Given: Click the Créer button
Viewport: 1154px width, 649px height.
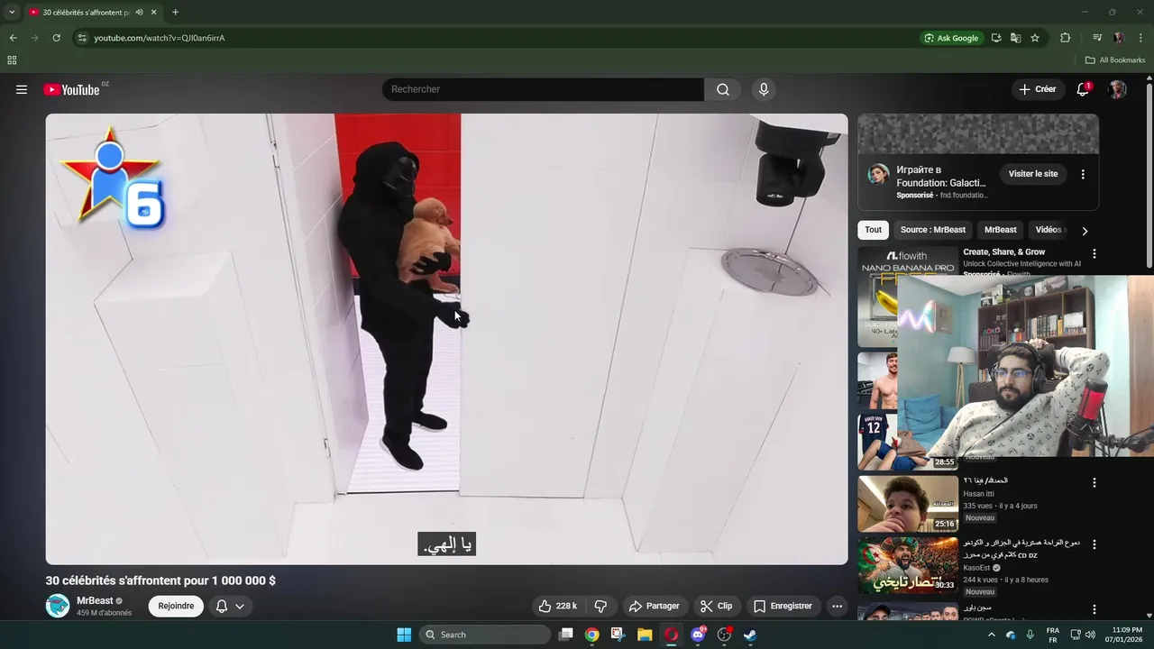Looking at the screenshot, I should pyautogui.click(x=1037, y=89).
